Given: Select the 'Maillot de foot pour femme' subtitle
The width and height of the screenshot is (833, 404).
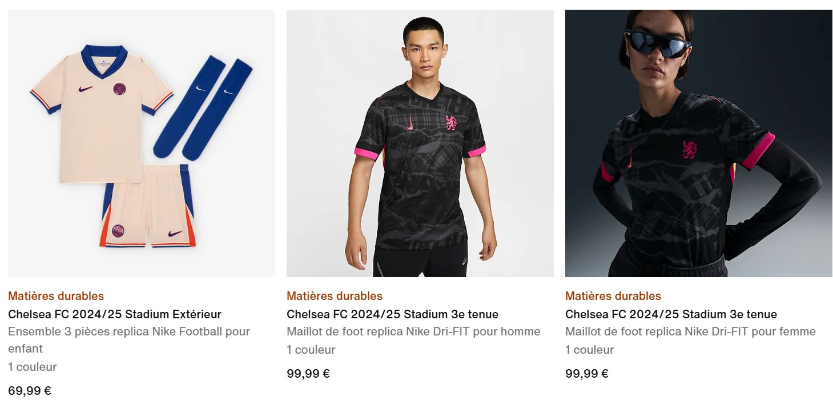Looking at the screenshot, I should pos(690,331).
